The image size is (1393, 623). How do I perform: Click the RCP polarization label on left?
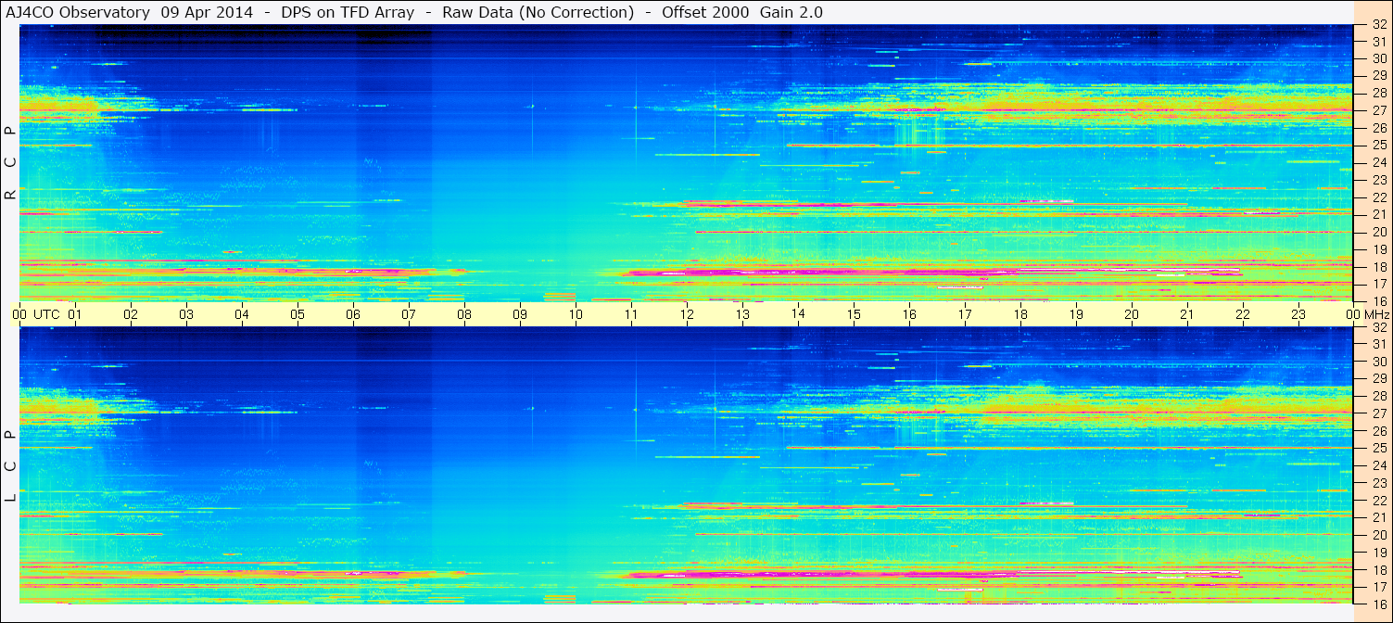pyautogui.click(x=10, y=162)
